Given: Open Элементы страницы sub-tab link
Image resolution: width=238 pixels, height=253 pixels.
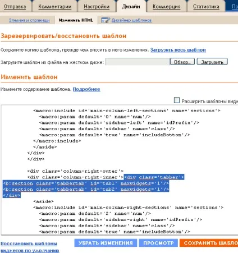Looking at the screenshot, I should click(x=29, y=20).
